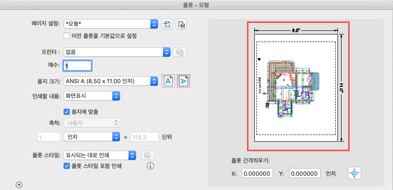Click the save page setup icon

click(181, 24)
